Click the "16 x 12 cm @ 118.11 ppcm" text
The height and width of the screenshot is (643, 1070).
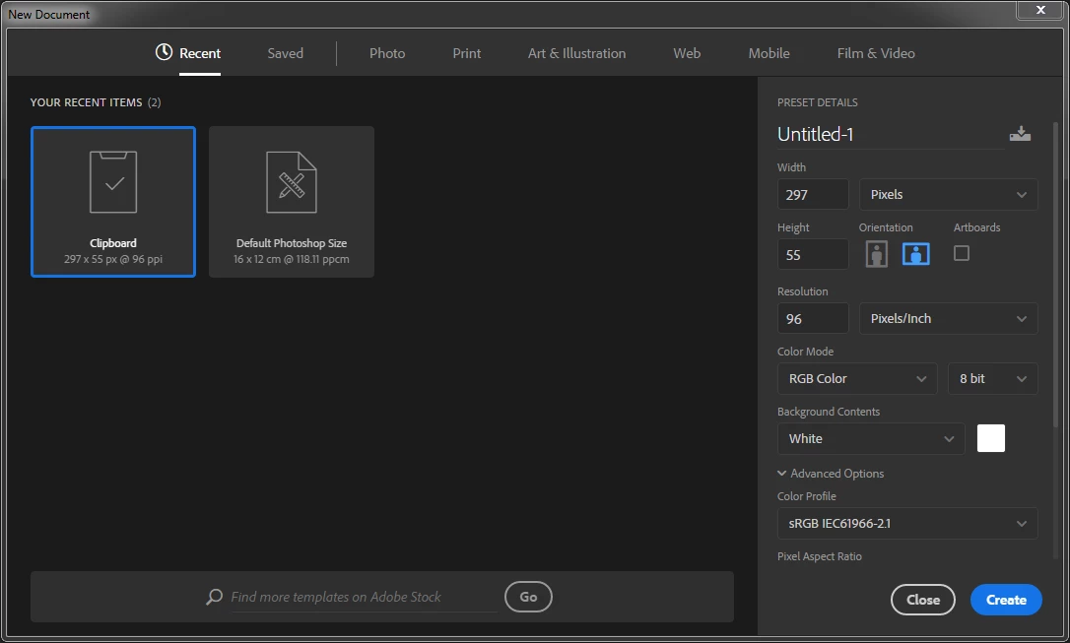click(292, 259)
